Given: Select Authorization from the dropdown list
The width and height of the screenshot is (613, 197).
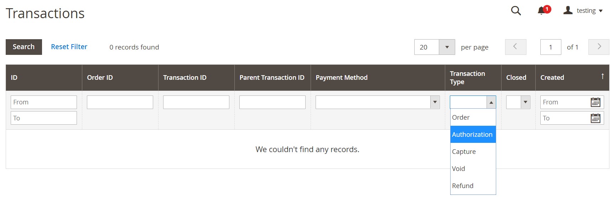Looking at the screenshot, I should [x=472, y=135].
